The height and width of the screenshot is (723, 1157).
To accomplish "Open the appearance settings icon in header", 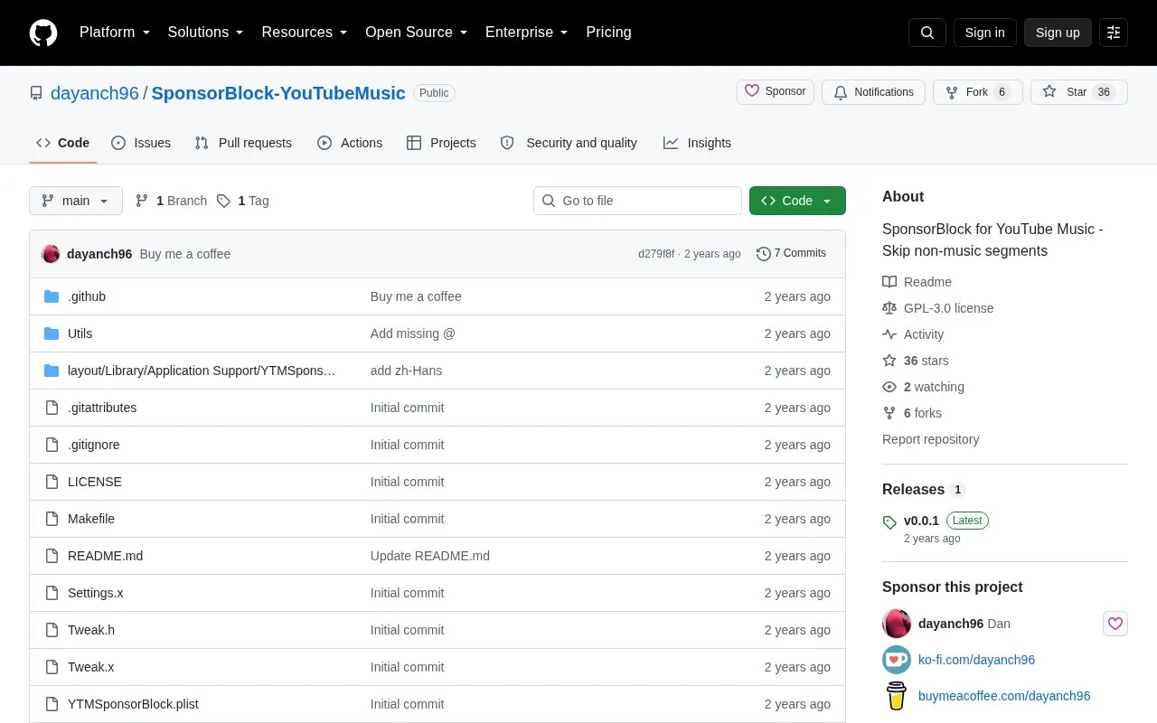I will click(x=1114, y=33).
